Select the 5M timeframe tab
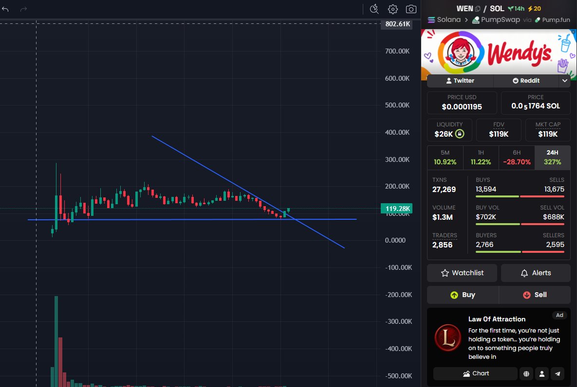Screen dimensions: 577x387 coord(445,158)
